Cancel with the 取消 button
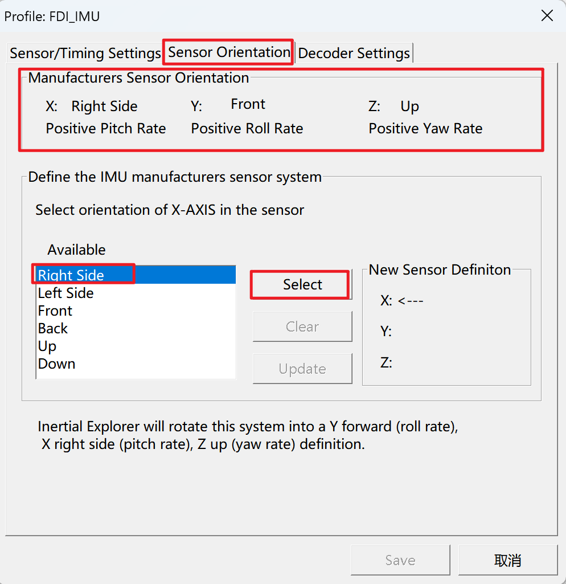The image size is (566, 584). [508, 560]
